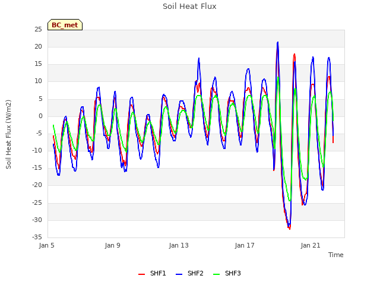This screenshot has width=380, height=285.
Task: Click the Jan 21 x-axis tick label
Action: tap(311, 245)
